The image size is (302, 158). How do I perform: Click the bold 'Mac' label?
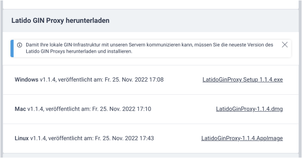click(x=20, y=109)
